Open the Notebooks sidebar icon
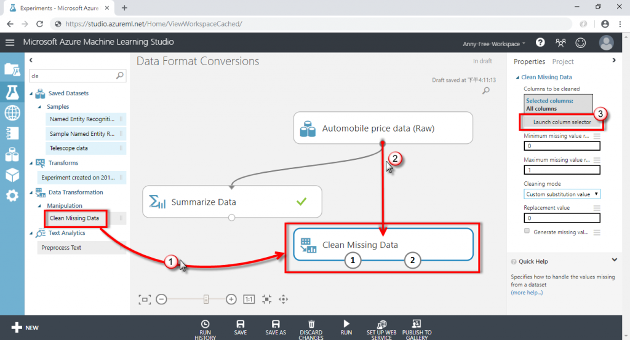 click(x=12, y=133)
